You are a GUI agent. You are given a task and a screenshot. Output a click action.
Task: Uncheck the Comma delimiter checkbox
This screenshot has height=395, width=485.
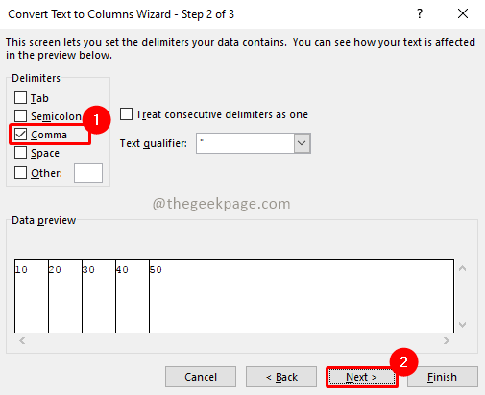tap(20, 135)
